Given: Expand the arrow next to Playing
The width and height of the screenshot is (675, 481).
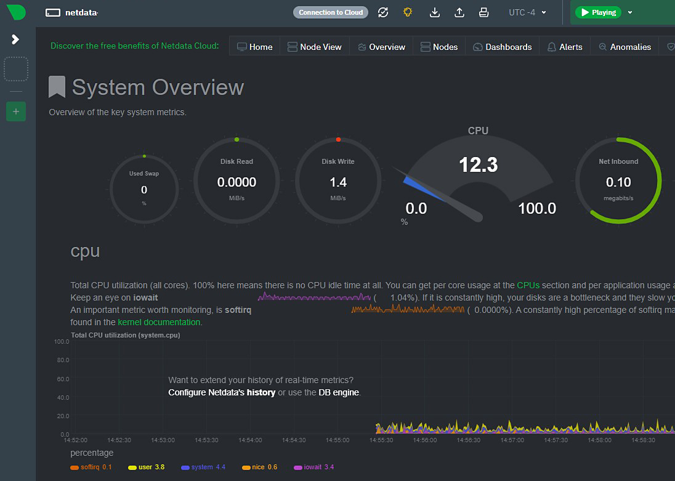Looking at the screenshot, I should (630, 12).
